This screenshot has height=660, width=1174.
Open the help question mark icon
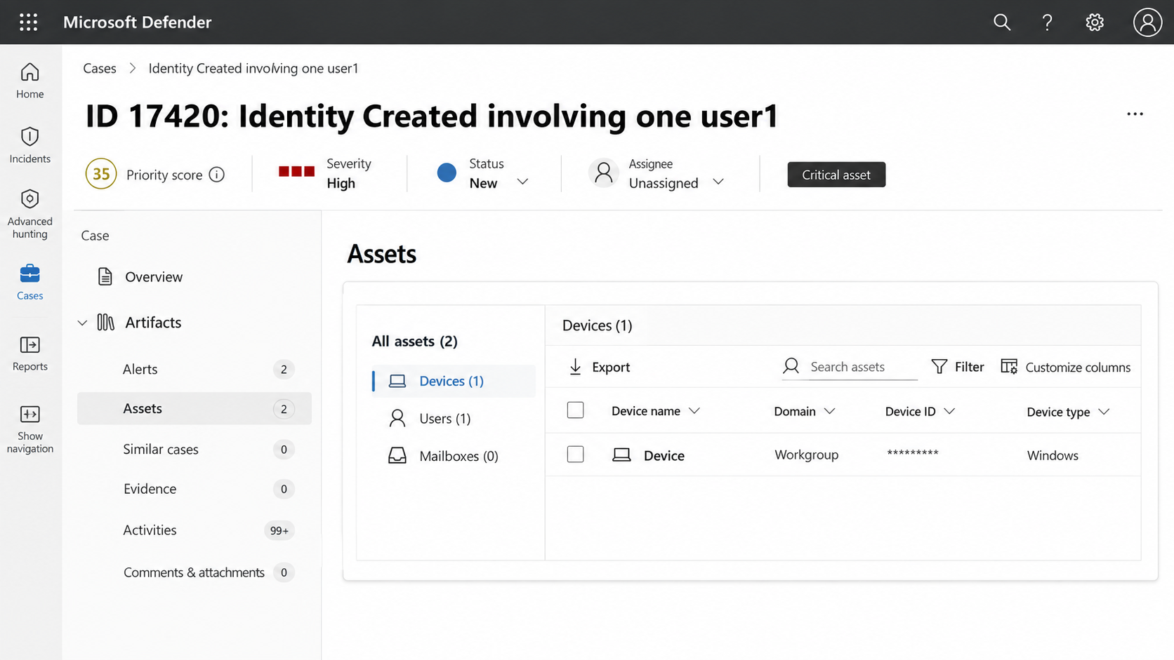pos(1047,22)
